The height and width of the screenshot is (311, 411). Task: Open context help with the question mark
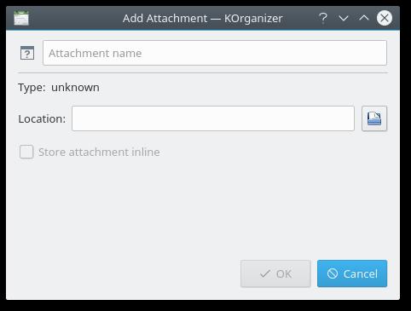(x=323, y=18)
